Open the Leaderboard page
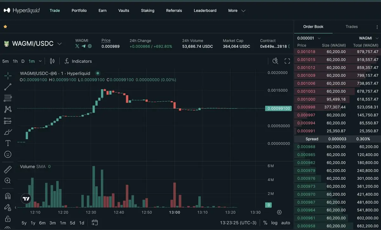The image size is (381, 230). click(205, 10)
